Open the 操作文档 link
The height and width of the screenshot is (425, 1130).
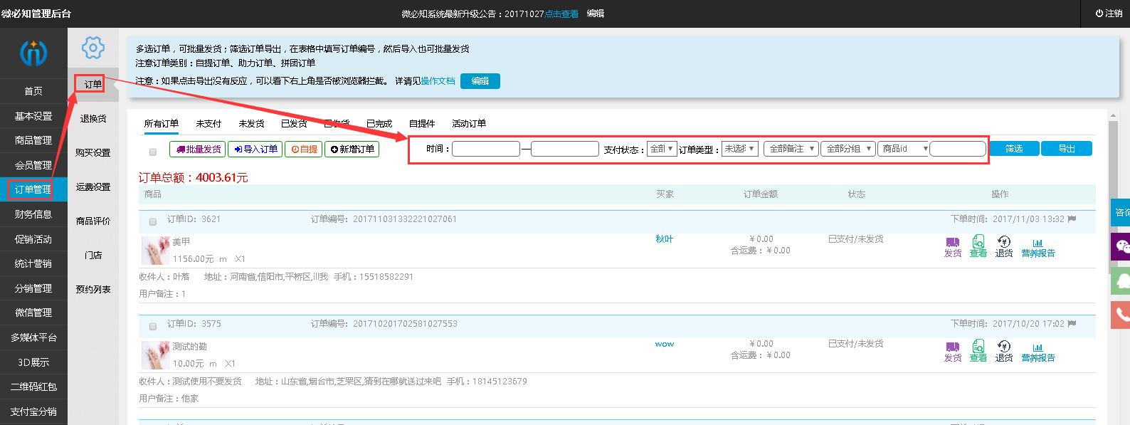pyautogui.click(x=438, y=81)
